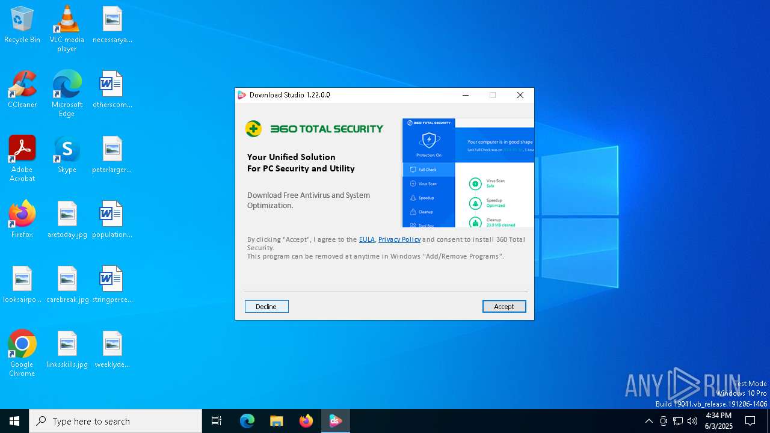
Task: Open the taskbar clock and date
Action: point(719,421)
